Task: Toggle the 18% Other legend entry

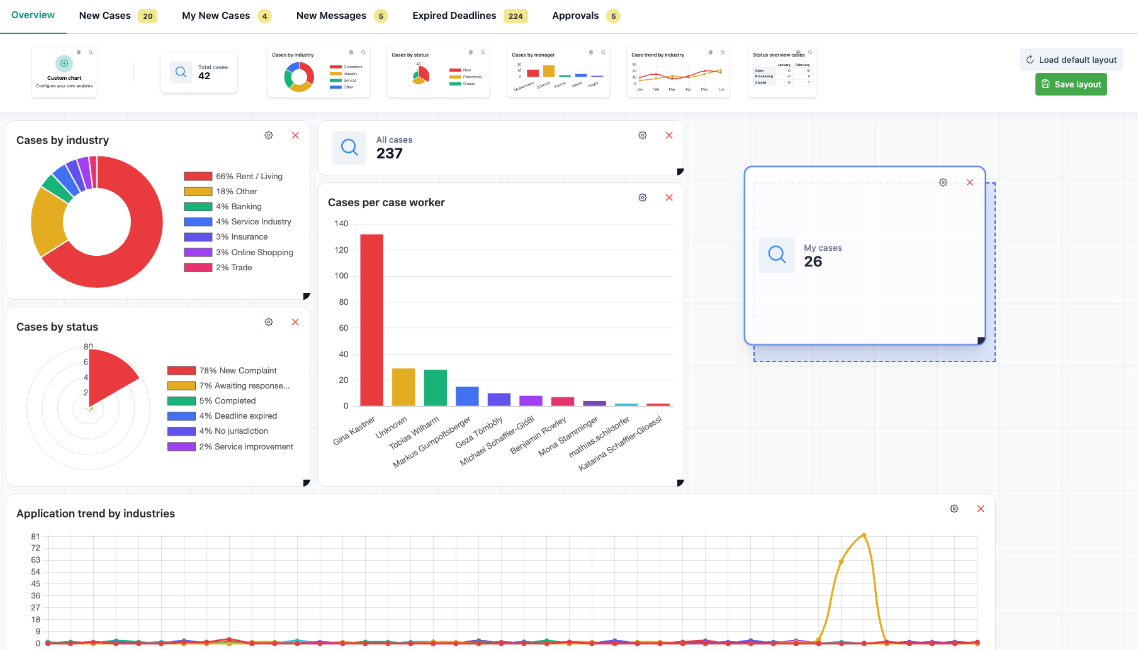Action: tap(220, 191)
